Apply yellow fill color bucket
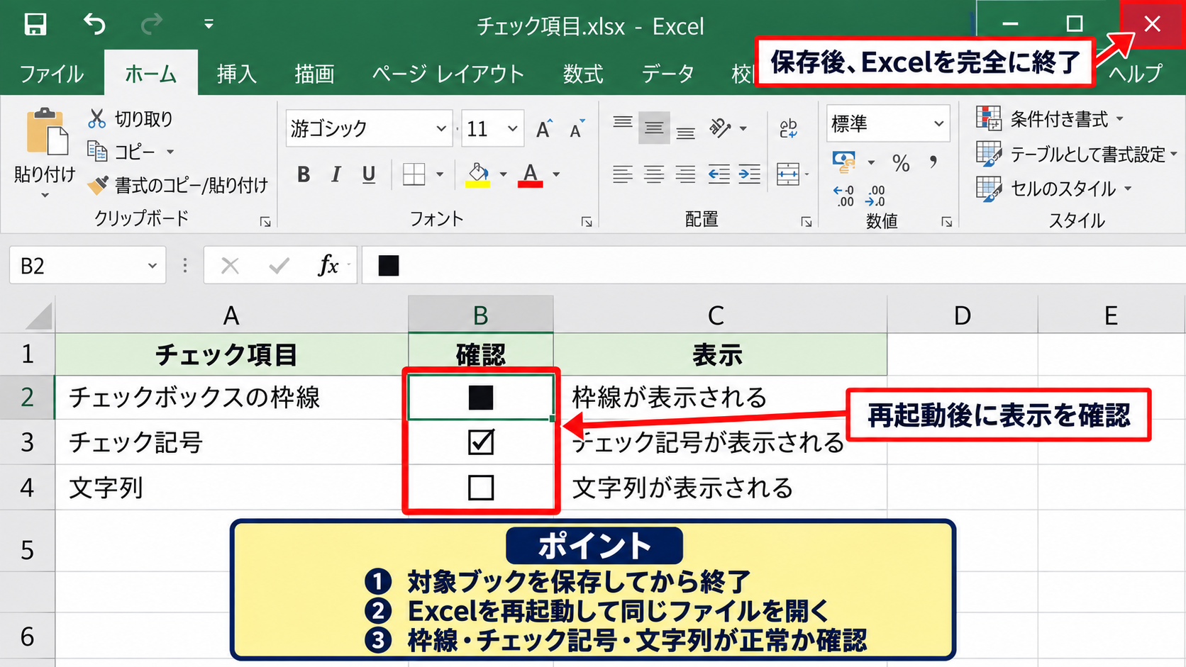 click(478, 174)
